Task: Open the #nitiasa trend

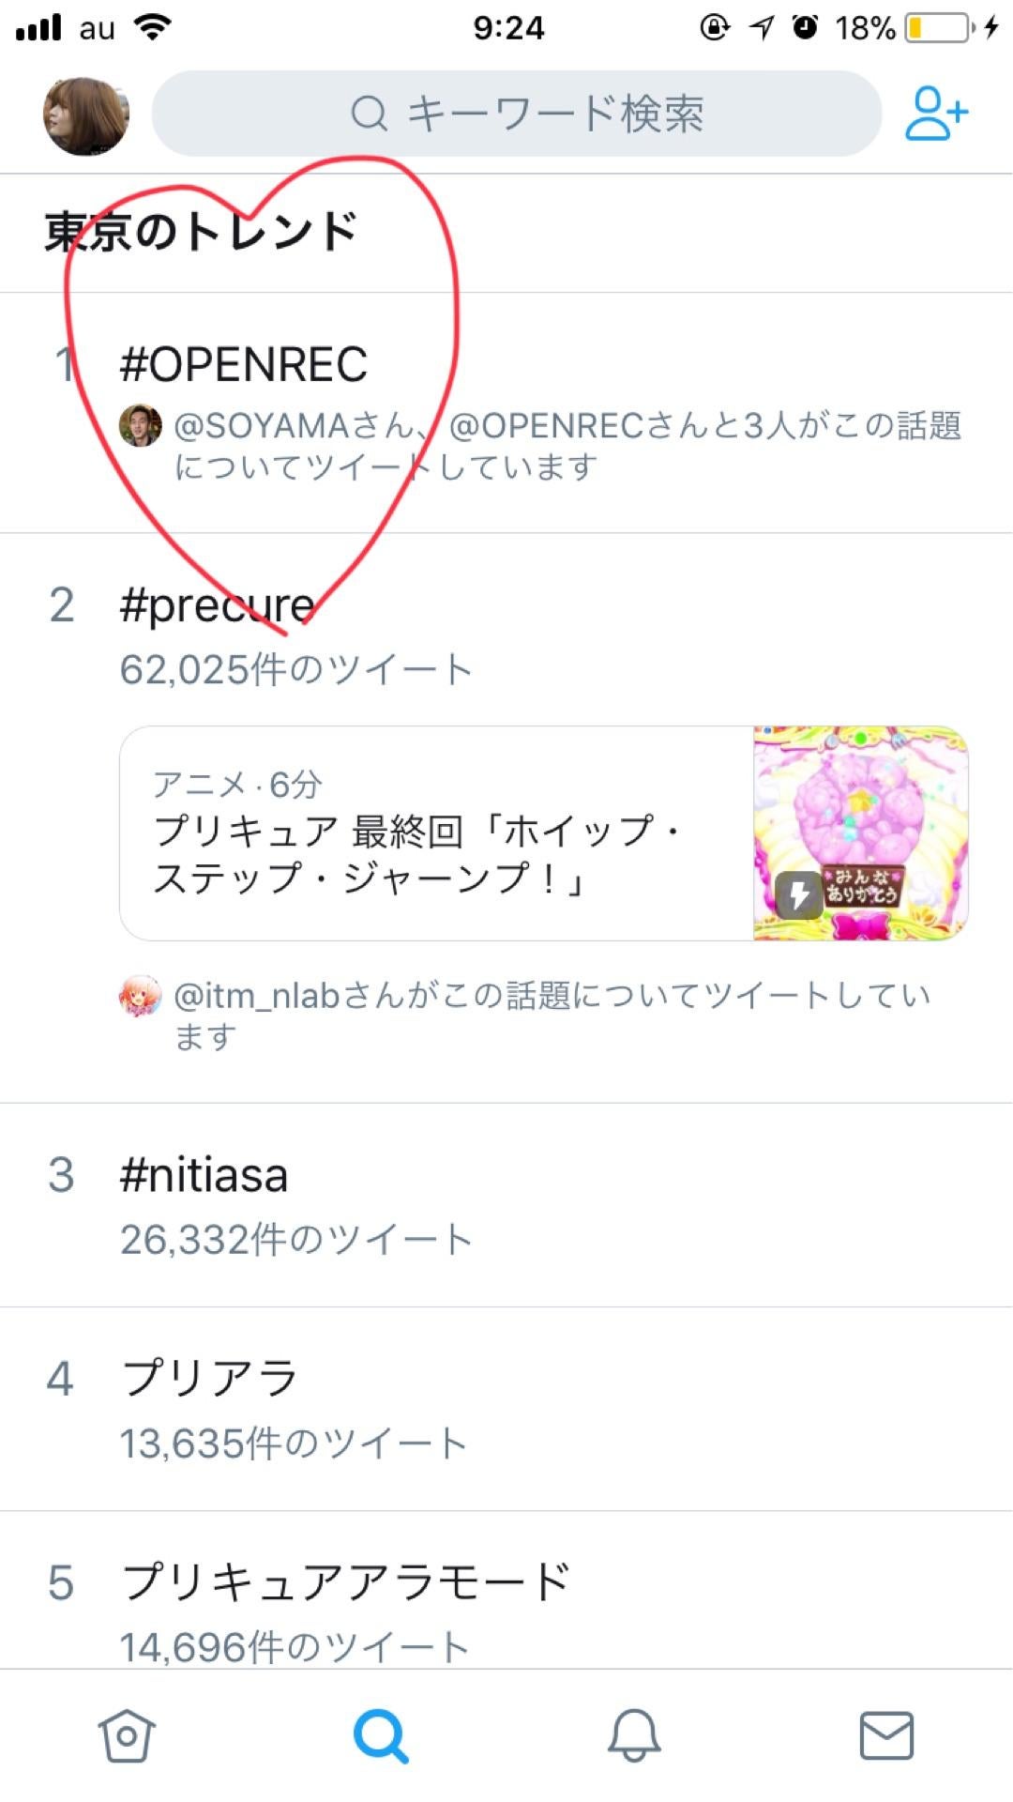Action: (x=204, y=1175)
